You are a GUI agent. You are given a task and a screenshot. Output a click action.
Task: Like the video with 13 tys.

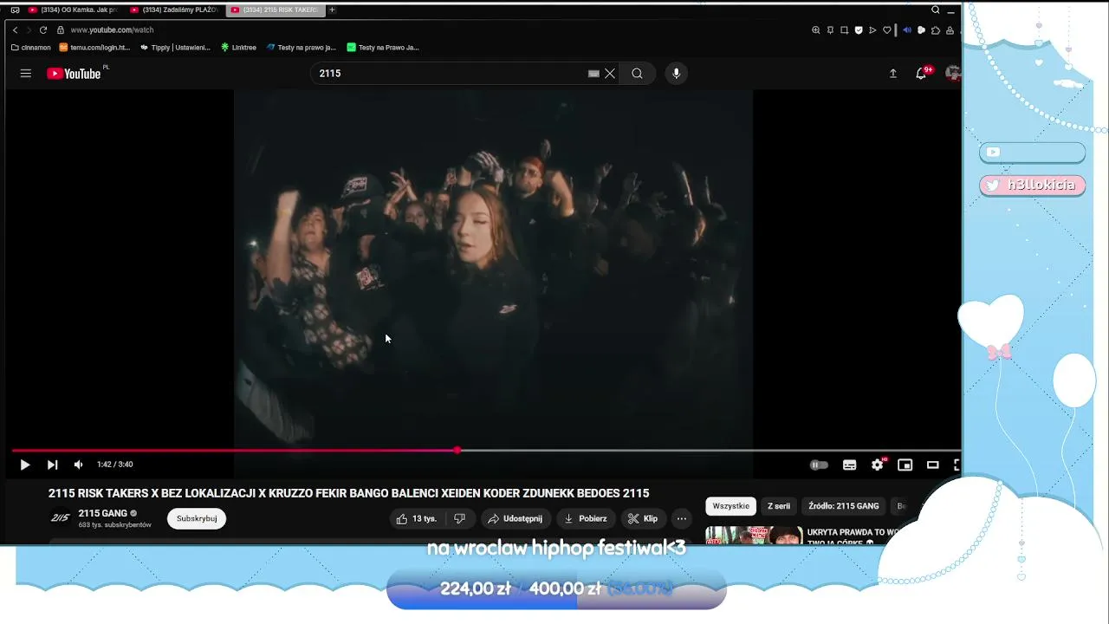pyautogui.click(x=417, y=518)
